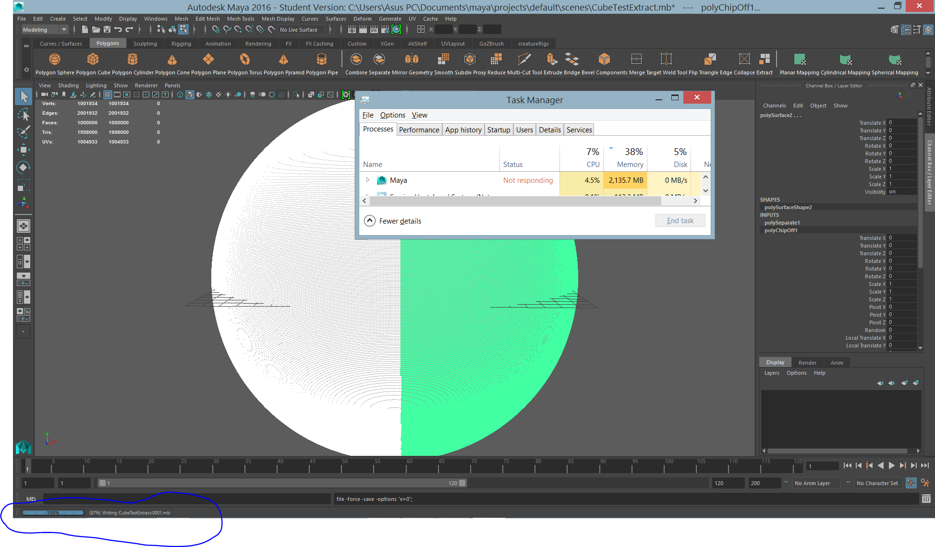Open the No Character Set dropdown
The image size is (935, 547).
[878, 483]
